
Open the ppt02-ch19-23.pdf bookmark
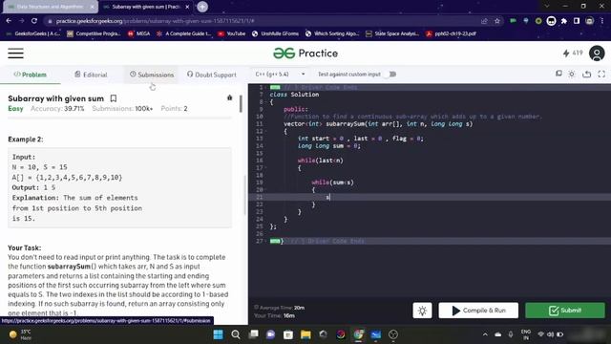click(451, 33)
